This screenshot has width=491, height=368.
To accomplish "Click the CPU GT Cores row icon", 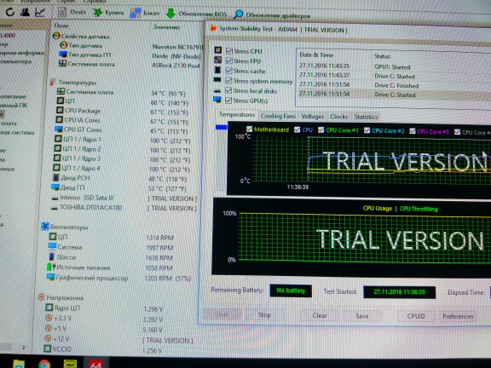I will pyautogui.click(x=59, y=129).
